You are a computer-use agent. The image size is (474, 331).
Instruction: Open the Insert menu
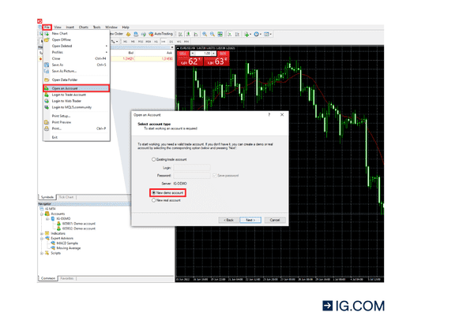pyautogui.click(x=70, y=27)
